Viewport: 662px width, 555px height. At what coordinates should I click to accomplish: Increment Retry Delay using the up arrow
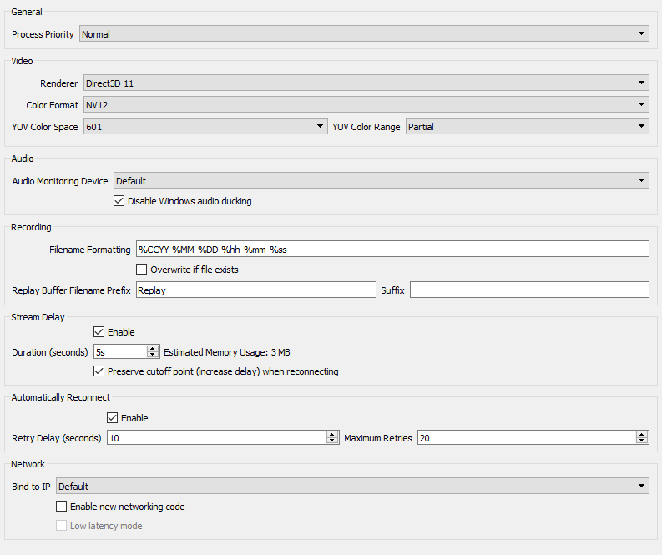pyautogui.click(x=332, y=435)
